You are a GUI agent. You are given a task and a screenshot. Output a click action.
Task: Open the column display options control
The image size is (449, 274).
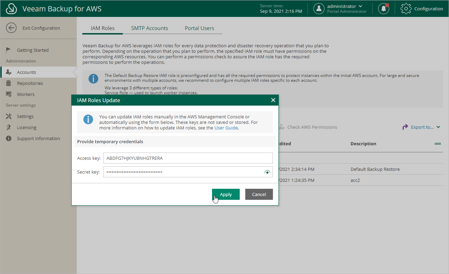438,144
